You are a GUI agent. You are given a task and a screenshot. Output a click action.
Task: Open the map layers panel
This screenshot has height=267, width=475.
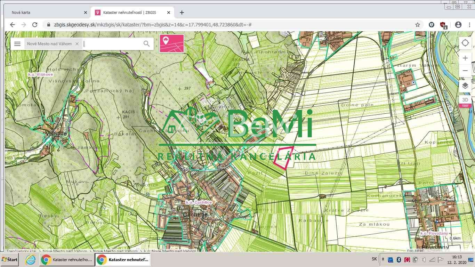pos(465,86)
